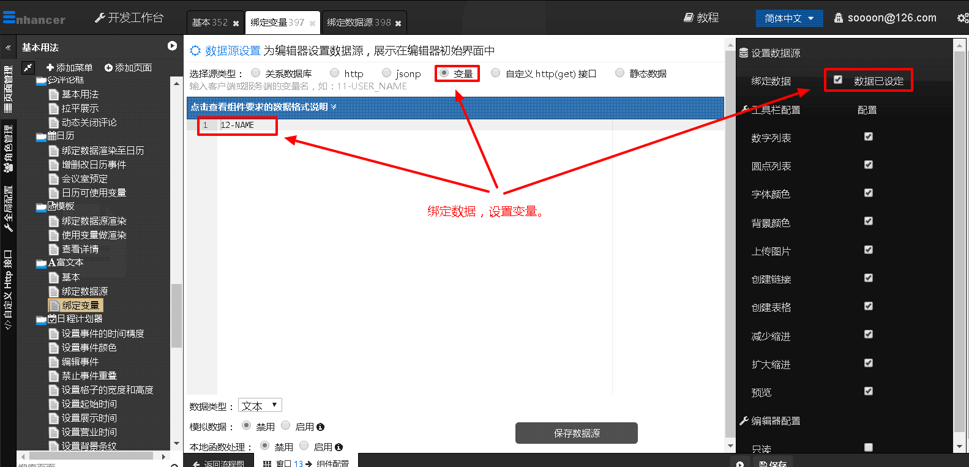Select the 静态数据 source type radio

[619, 73]
